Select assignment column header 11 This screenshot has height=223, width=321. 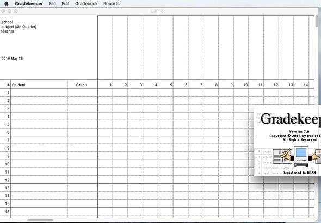pos(256,85)
